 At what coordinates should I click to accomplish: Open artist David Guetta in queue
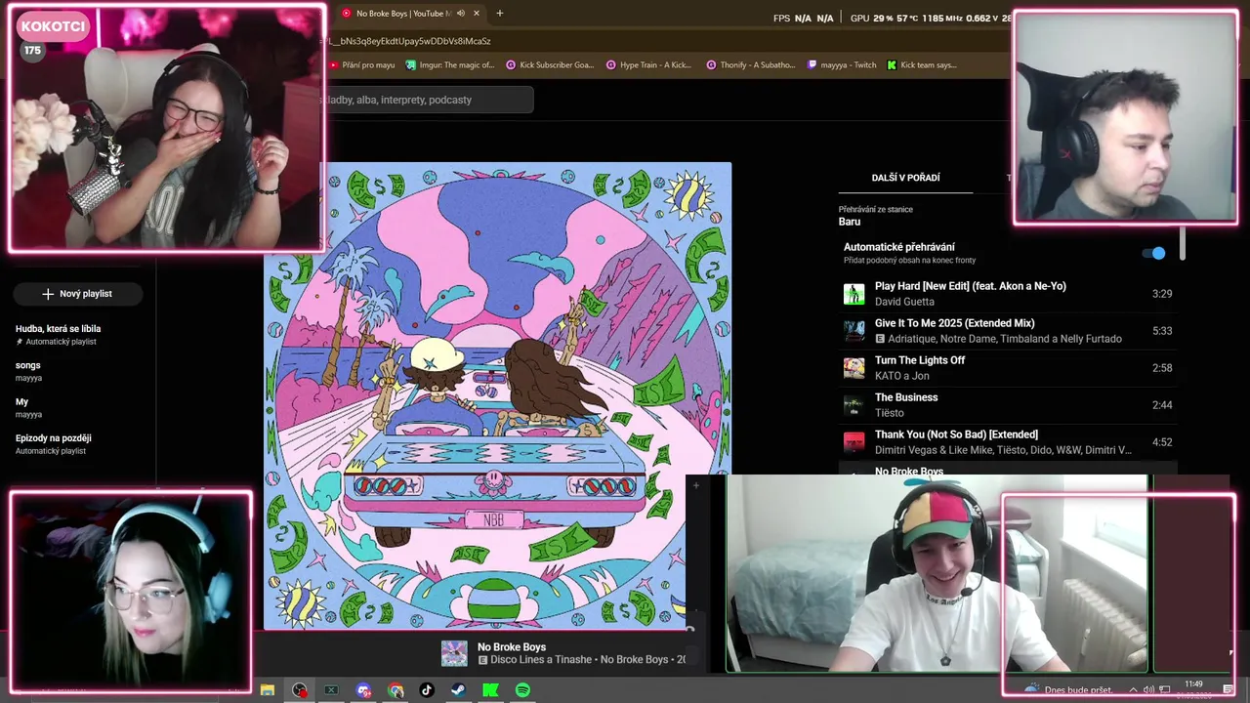(904, 302)
